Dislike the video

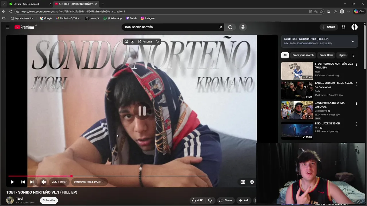pos(210,200)
